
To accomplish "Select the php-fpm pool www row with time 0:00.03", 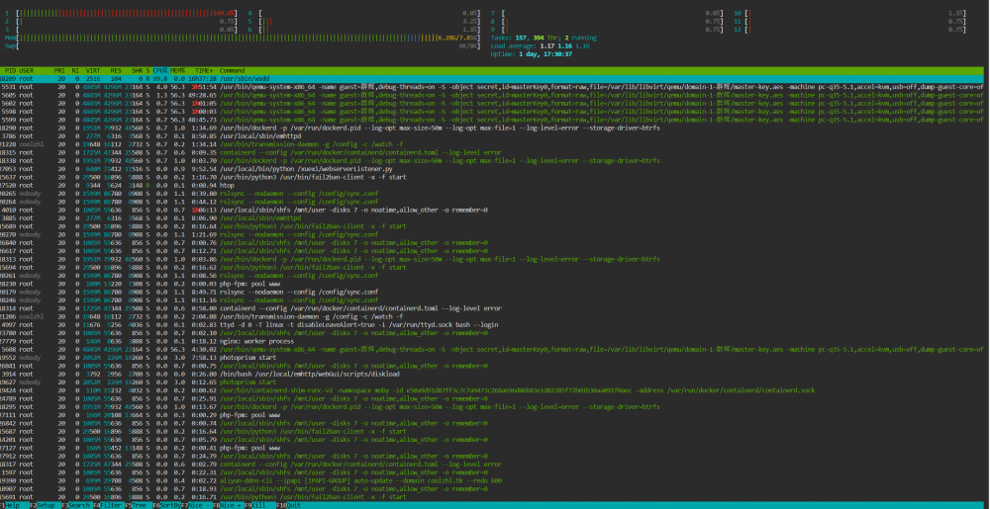I will click(492, 284).
